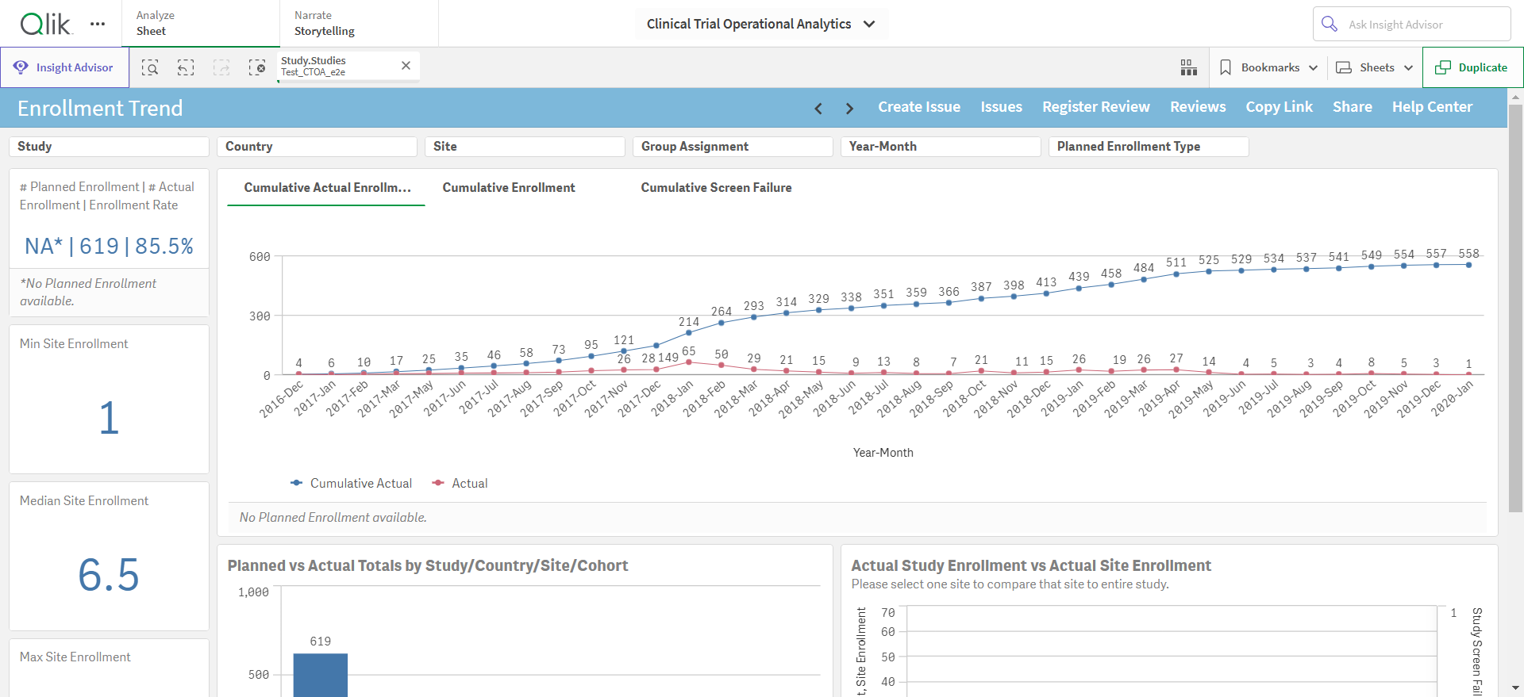The height and width of the screenshot is (697, 1524).
Task: Step back in selections
Action: 186,67
